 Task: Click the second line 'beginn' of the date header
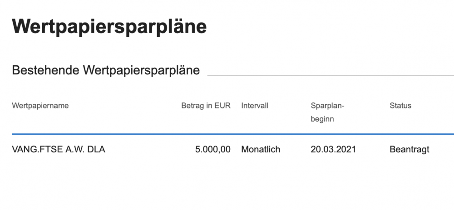322,119
